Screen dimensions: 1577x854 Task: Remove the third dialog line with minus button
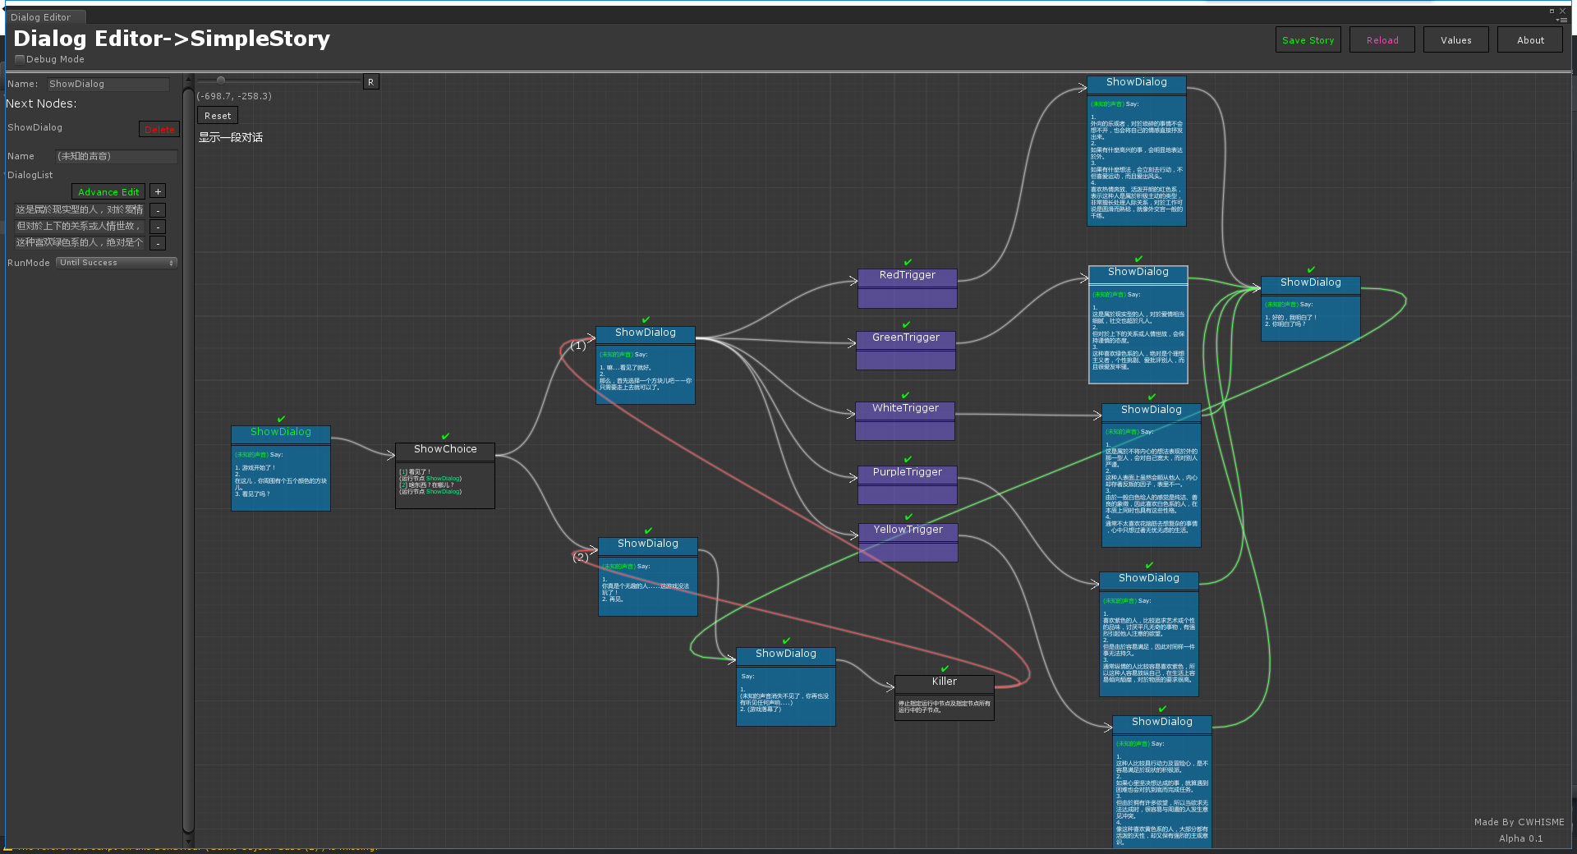(x=159, y=243)
